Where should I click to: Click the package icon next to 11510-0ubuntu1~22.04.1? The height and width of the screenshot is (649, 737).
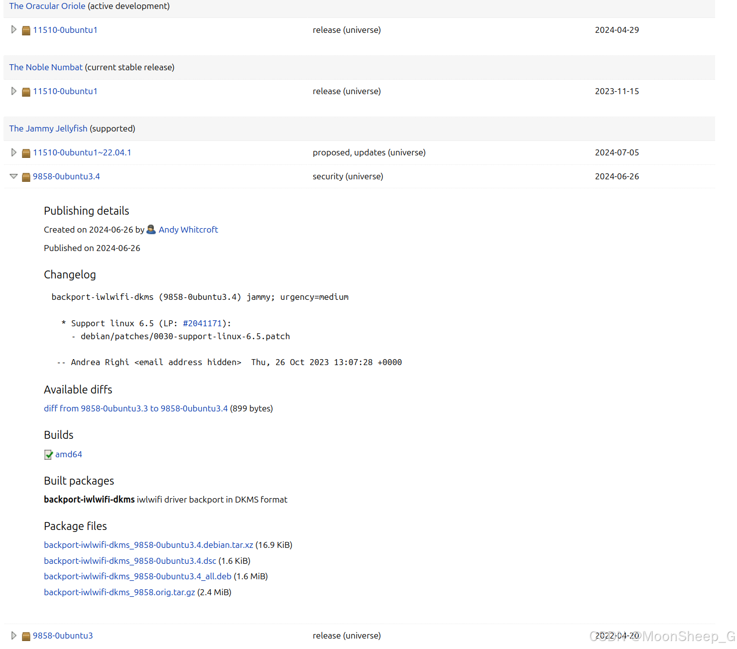[26, 152]
